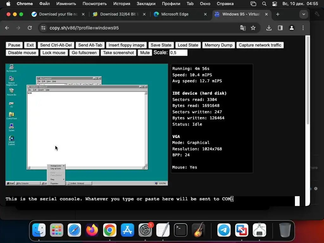Viewport: 324px width, 243px height.
Task: Click the Memory Dump button
Action: 218,45
